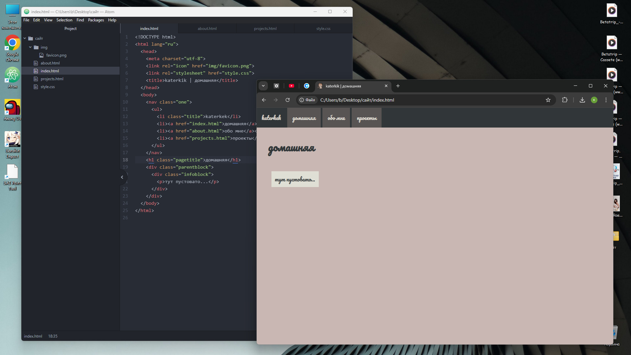This screenshot has width=631, height=355.
Task: Open Chrome extensions puzzle icon
Action: pos(565,100)
